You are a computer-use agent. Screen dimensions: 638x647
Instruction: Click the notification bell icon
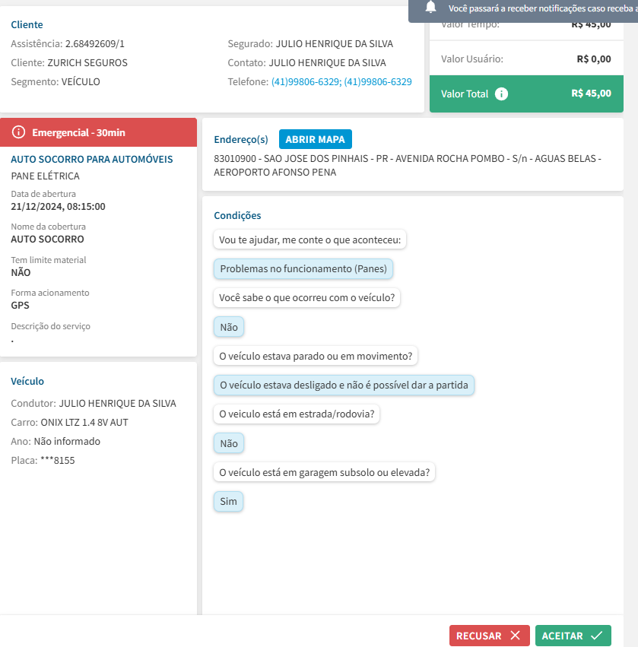click(431, 8)
